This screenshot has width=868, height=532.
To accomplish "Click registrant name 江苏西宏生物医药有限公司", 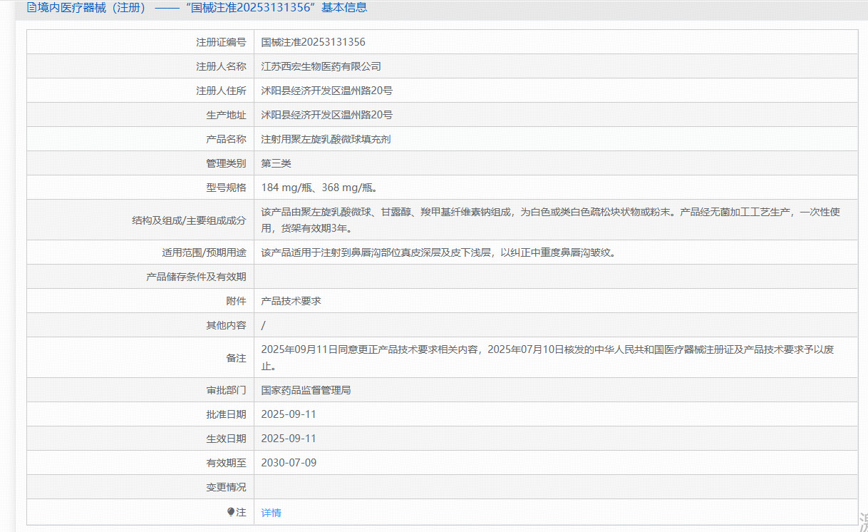I will coord(321,66).
